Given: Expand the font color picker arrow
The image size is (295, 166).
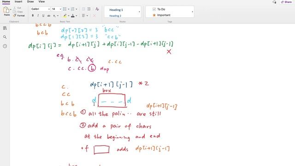Looking at the screenshot, I should point(77,16).
